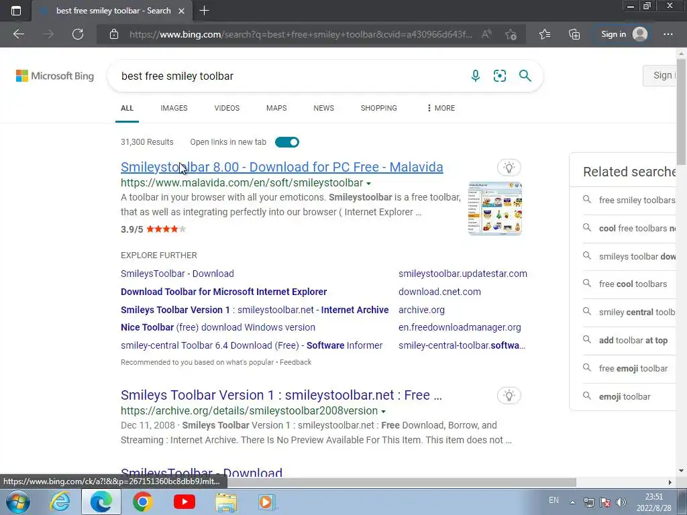
Task: View site information lock icon
Action: pyautogui.click(x=114, y=34)
